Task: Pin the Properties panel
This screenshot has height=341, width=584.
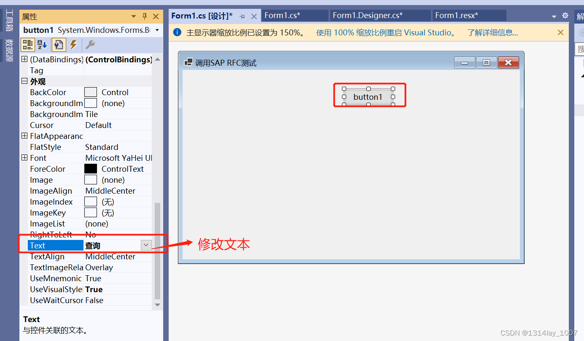Action: [x=145, y=16]
